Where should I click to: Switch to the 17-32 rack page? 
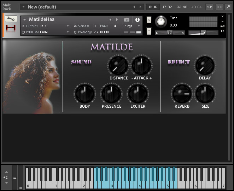coord(167,7)
